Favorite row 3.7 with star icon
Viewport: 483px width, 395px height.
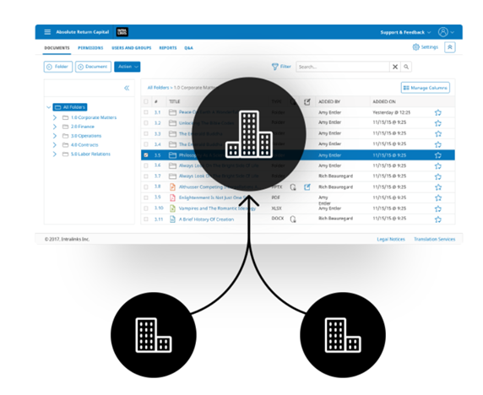tap(437, 176)
